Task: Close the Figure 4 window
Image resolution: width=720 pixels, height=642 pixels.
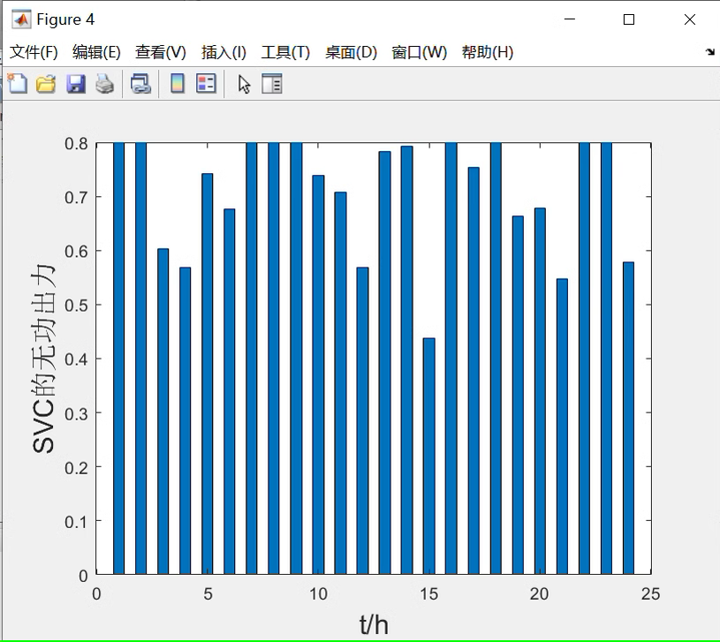Action: pos(690,19)
